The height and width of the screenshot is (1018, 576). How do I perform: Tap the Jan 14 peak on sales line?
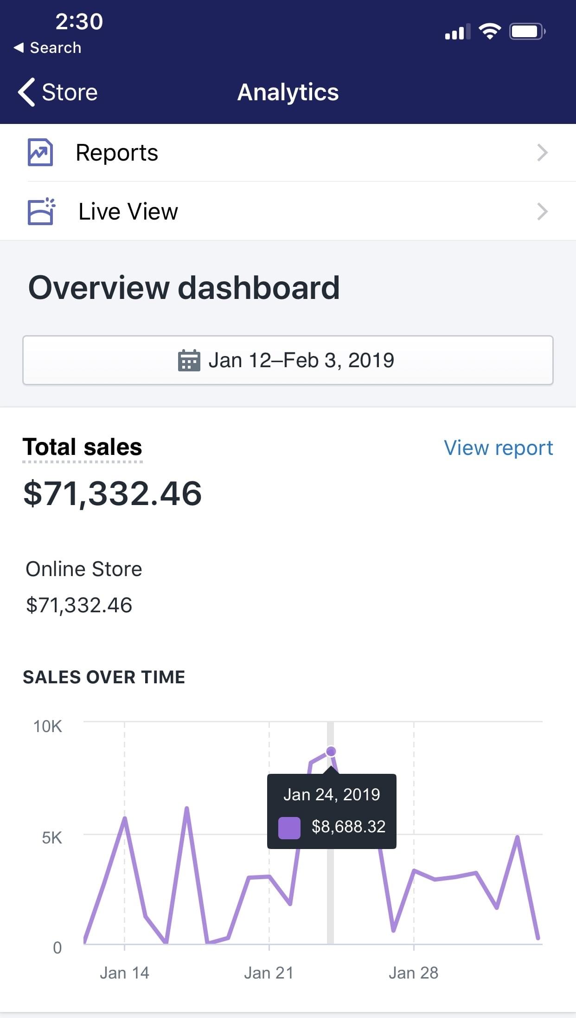[x=125, y=818]
